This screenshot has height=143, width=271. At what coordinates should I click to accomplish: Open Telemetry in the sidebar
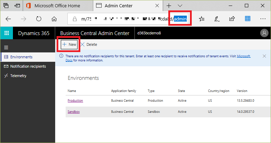click(28, 76)
